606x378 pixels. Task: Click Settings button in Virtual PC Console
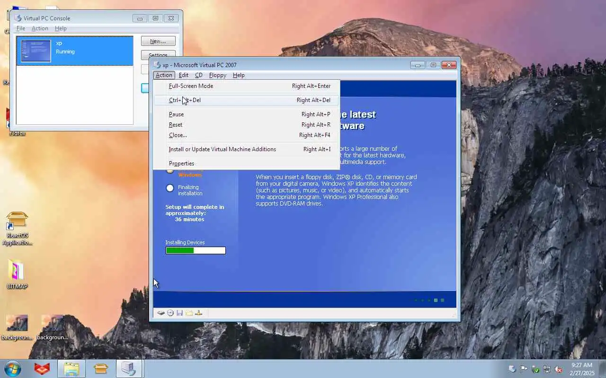click(158, 55)
